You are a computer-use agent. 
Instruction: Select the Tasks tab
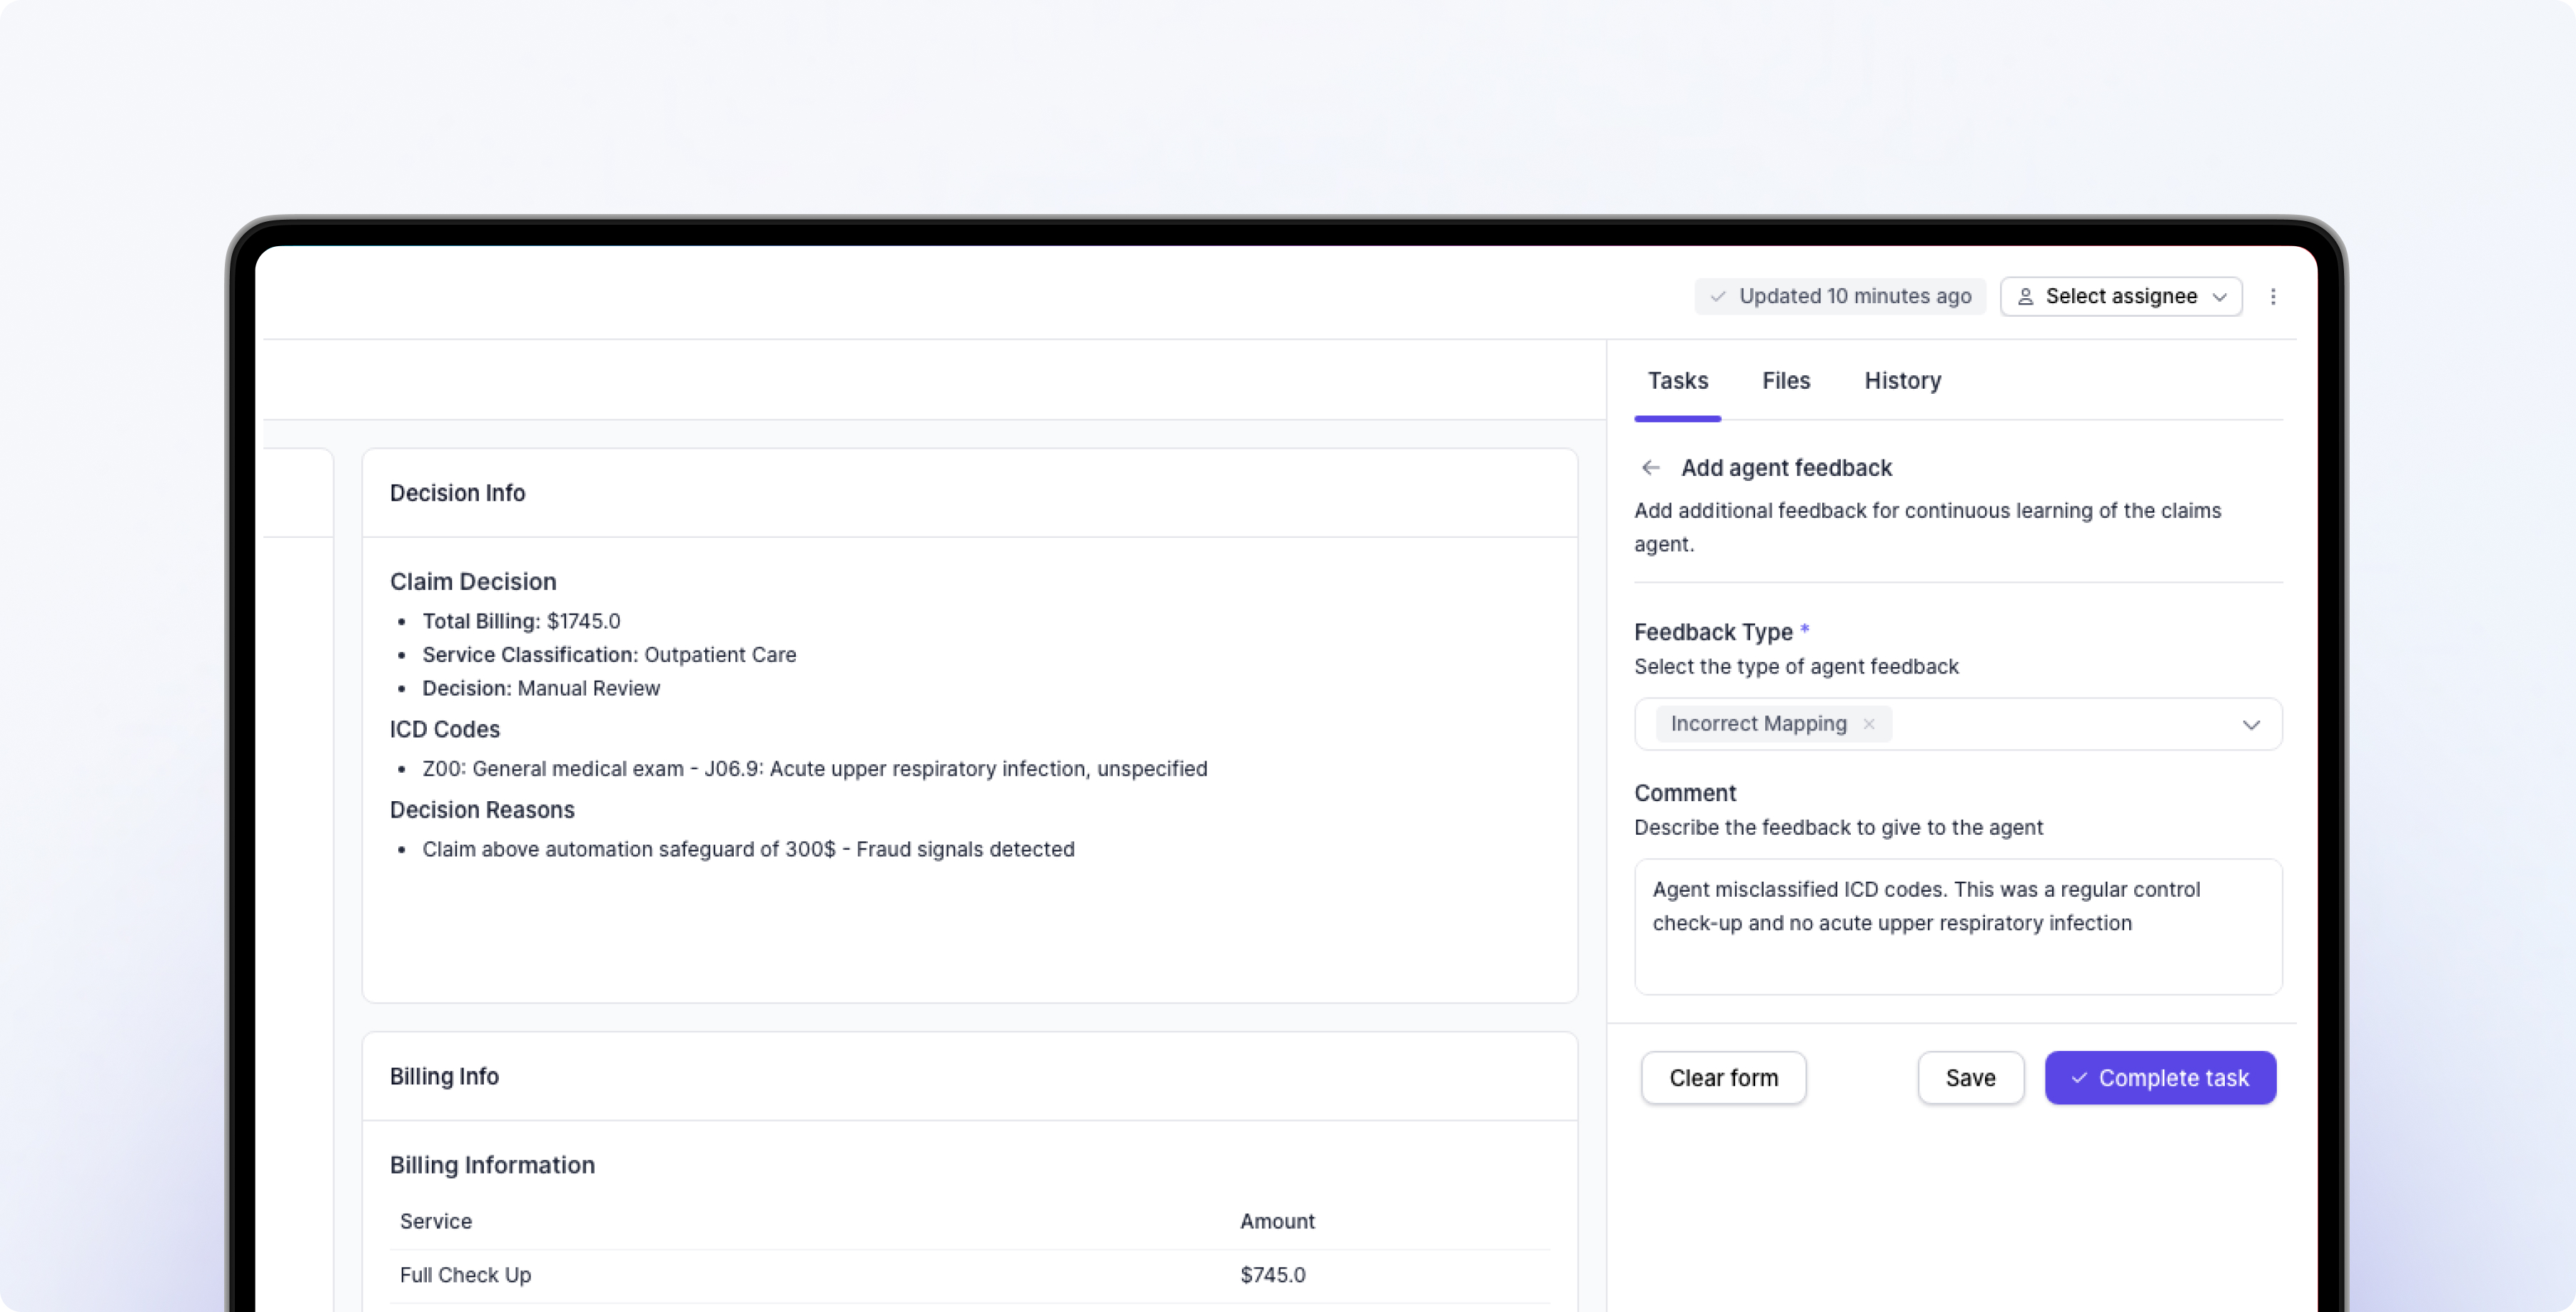click(1677, 381)
